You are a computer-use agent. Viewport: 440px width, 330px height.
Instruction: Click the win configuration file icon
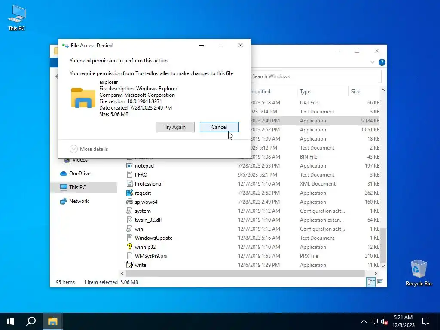click(x=129, y=229)
